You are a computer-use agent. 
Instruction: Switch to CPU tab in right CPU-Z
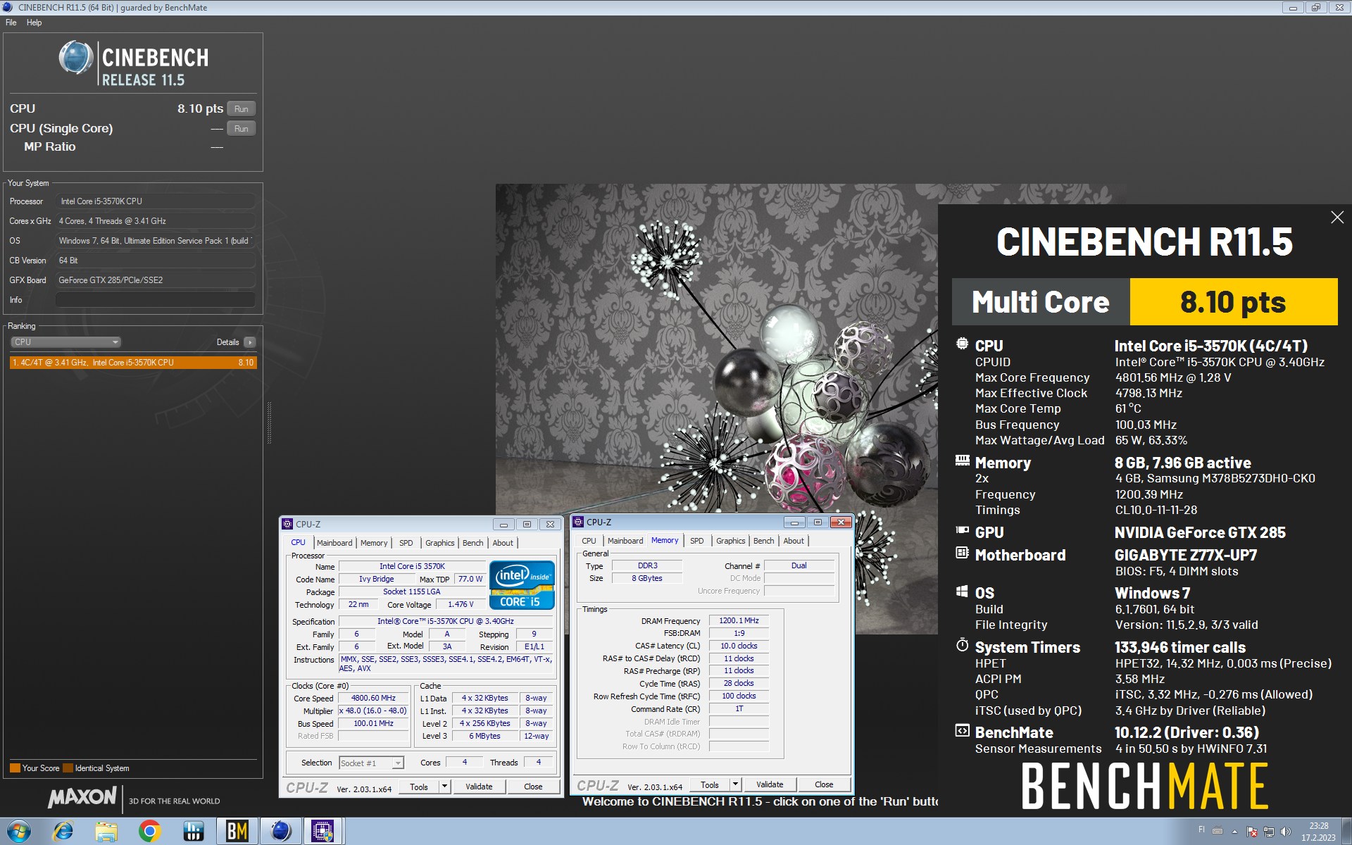click(x=589, y=541)
